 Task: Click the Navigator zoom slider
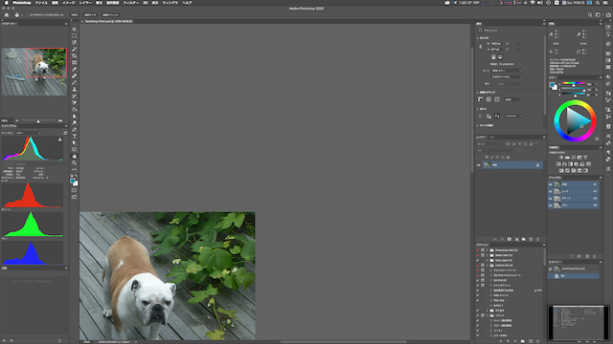[38, 121]
